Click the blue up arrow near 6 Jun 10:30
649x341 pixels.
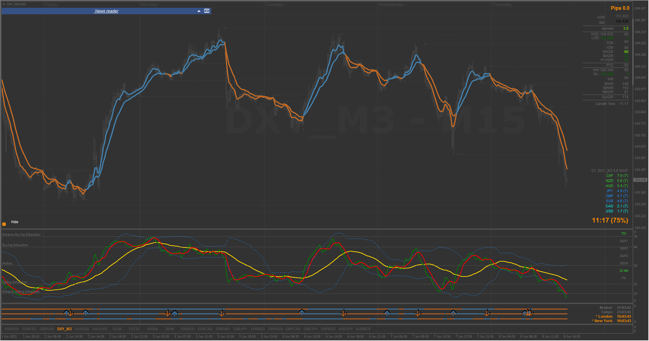302,313
